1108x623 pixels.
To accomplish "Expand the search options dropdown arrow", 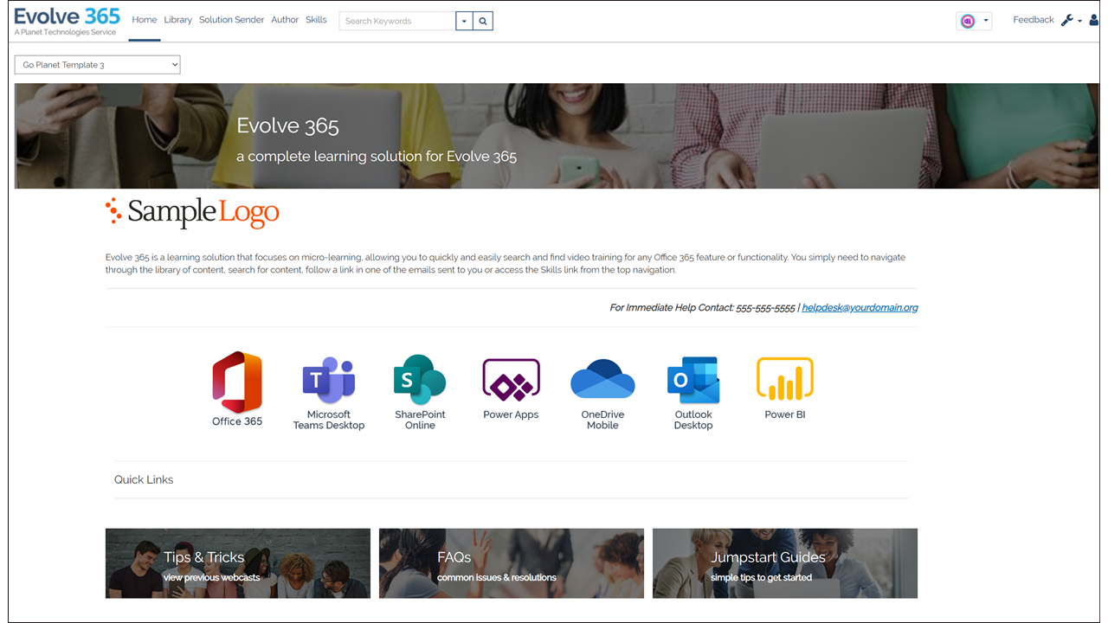I will (x=465, y=21).
